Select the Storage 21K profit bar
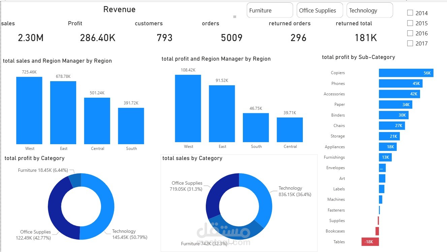The image size is (447, 252). (389, 136)
